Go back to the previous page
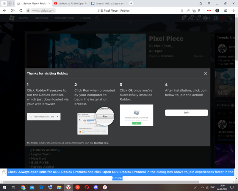238x191 pixels. click(4, 10)
